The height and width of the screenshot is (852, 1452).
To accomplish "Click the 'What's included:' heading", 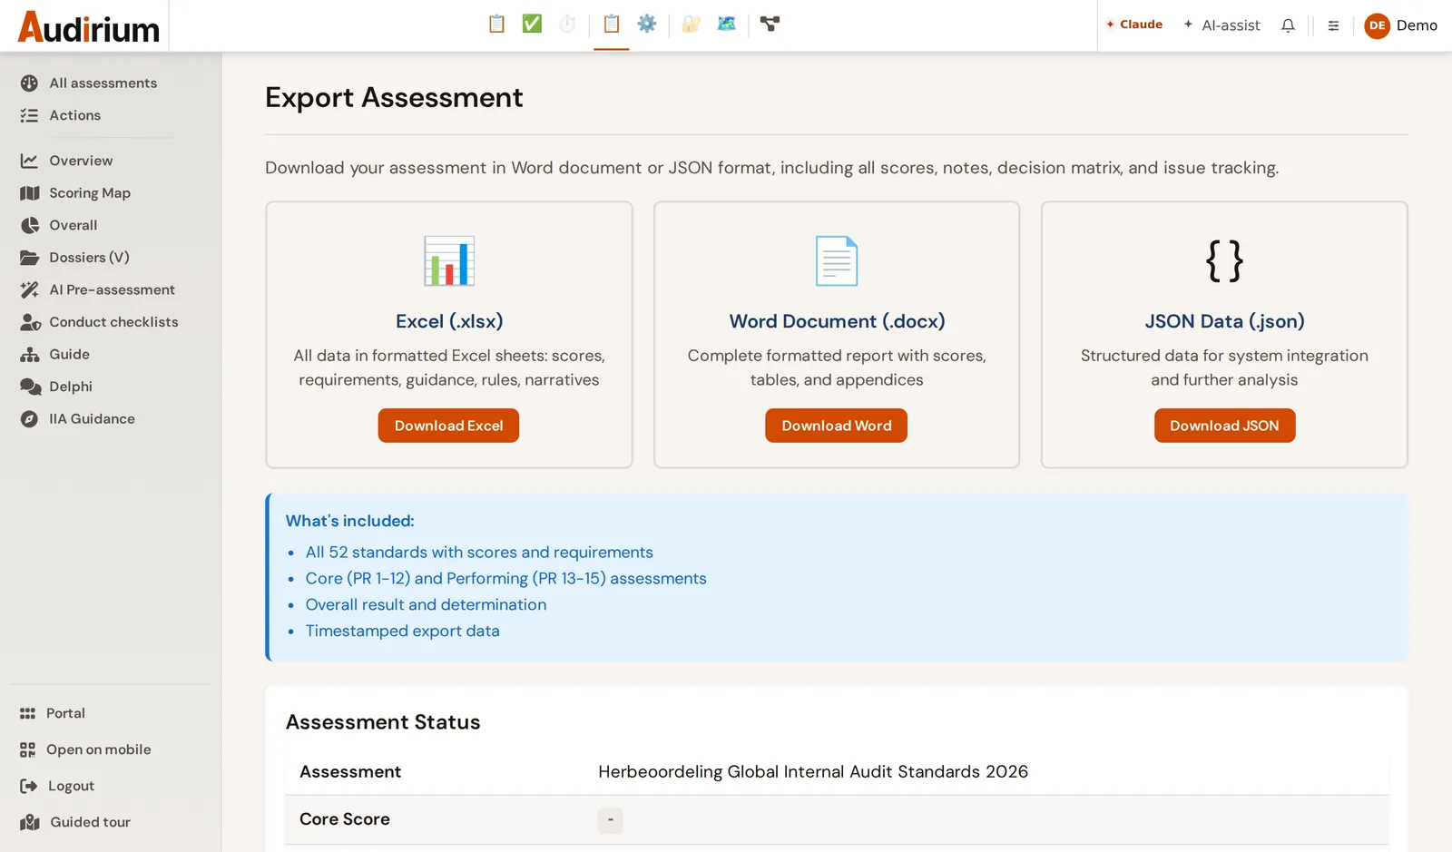I will [349, 521].
